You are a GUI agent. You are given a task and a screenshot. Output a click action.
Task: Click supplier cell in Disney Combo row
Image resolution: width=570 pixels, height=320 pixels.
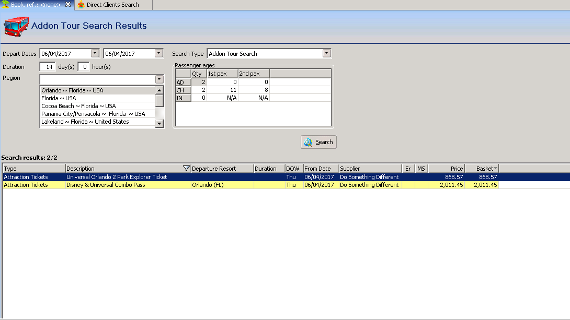(x=370, y=185)
